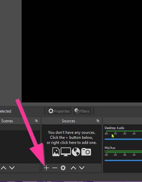Click the black preview canvas
Screen dimensions: 142x182
coord(82,51)
